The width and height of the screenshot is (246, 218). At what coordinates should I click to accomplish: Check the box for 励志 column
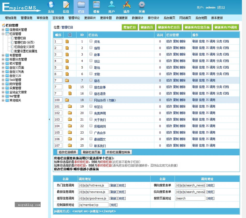pos(91,80)
